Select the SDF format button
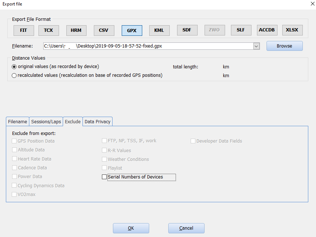 pyautogui.click(x=187, y=30)
